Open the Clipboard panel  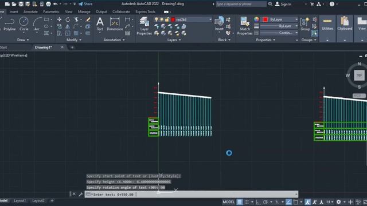click(345, 23)
